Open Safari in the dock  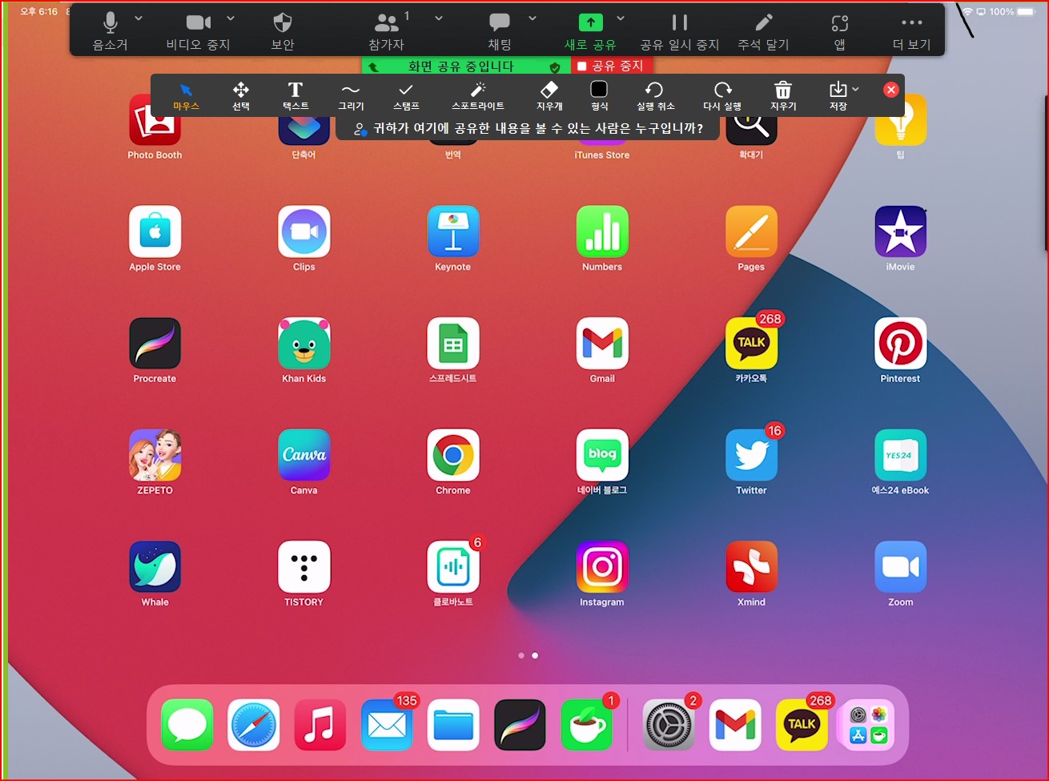click(x=254, y=725)
